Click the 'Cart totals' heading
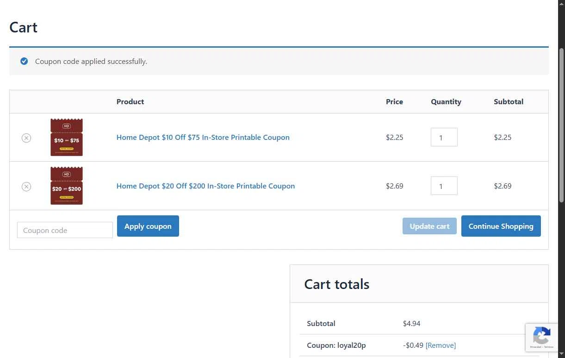The width and height of the screenshot is (565, 358). coord(337,284)
